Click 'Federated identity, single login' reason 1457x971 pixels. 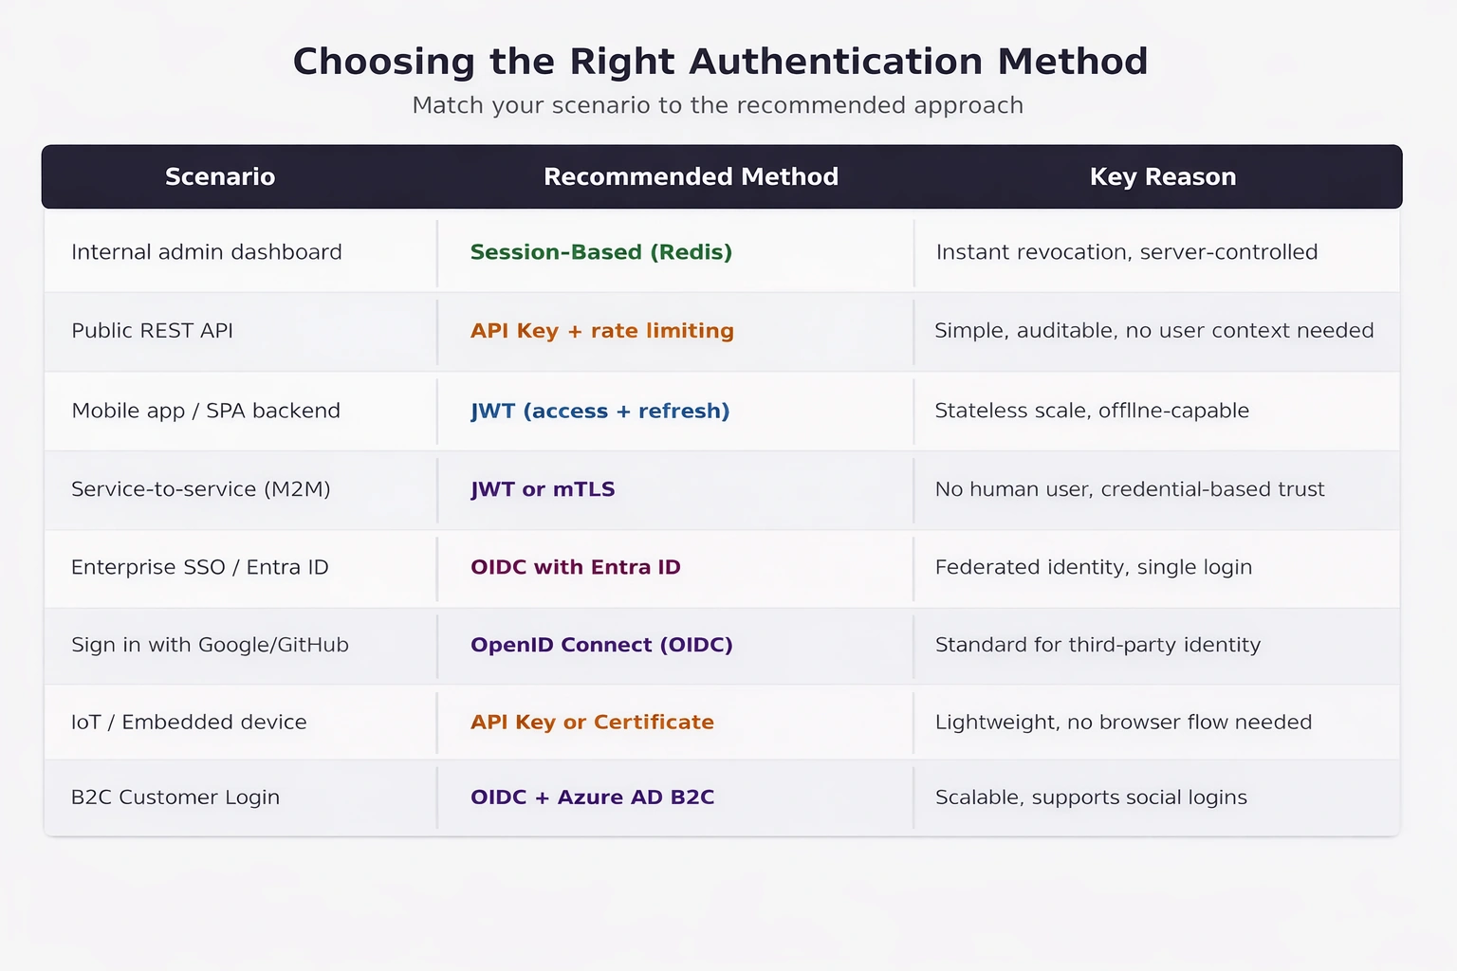(1094, 567)
